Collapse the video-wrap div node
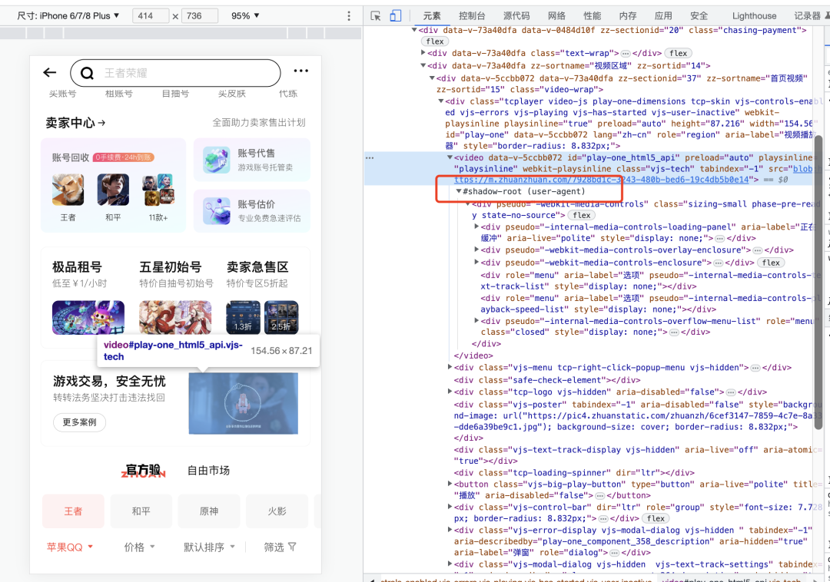The width and height of the screenshot is (830, 582). click(432, 78)
